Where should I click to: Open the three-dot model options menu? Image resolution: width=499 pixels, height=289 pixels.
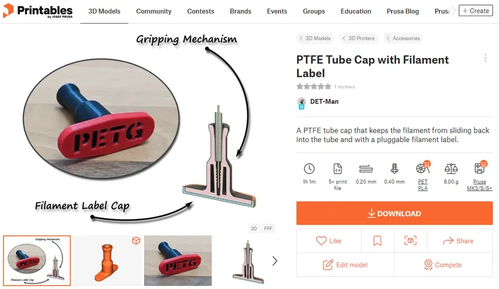click(x=485, y=58)
